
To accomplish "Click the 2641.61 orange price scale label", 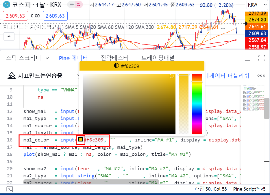I will click(x=256, y=27).
